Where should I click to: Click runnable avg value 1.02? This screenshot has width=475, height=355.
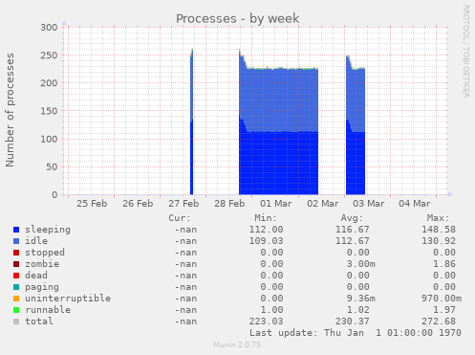pos(358,310)
